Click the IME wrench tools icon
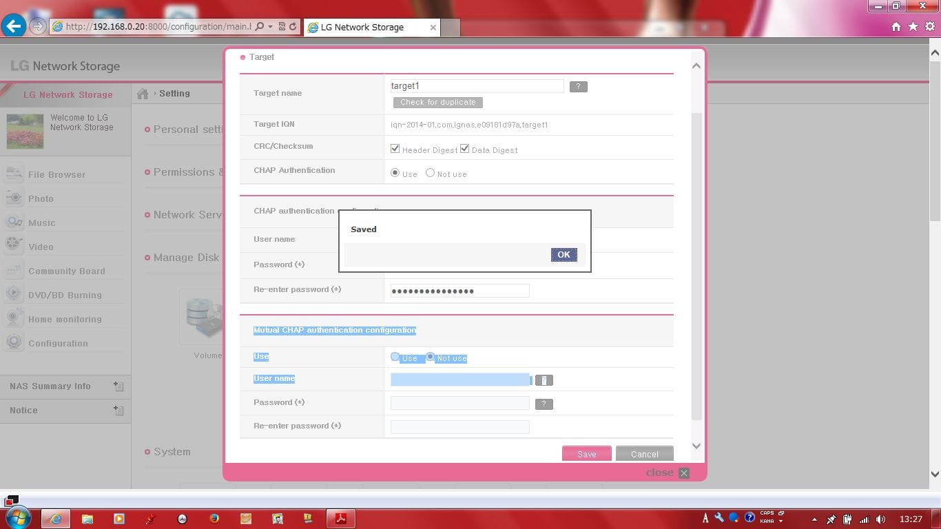941x529 pixels. 720,517
